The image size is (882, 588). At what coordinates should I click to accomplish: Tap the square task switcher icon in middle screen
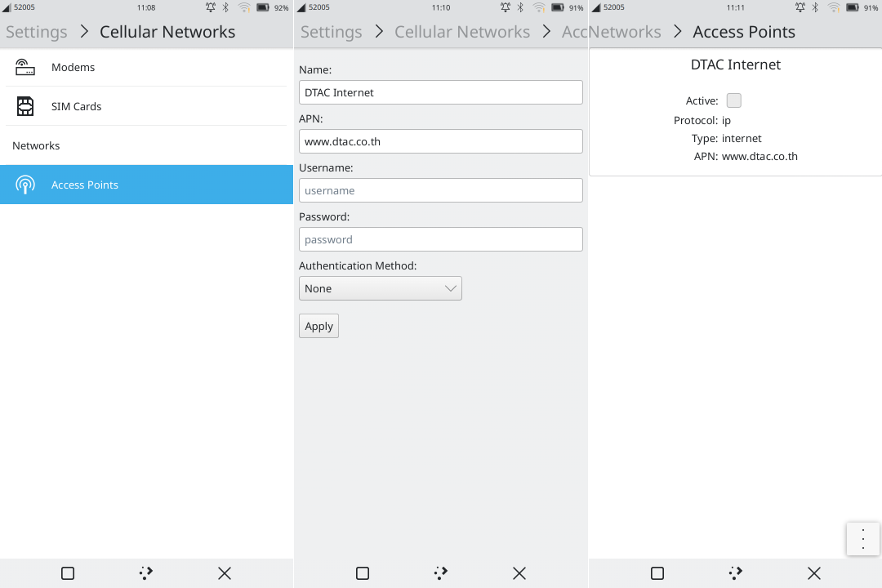click(x=363, y=573)
